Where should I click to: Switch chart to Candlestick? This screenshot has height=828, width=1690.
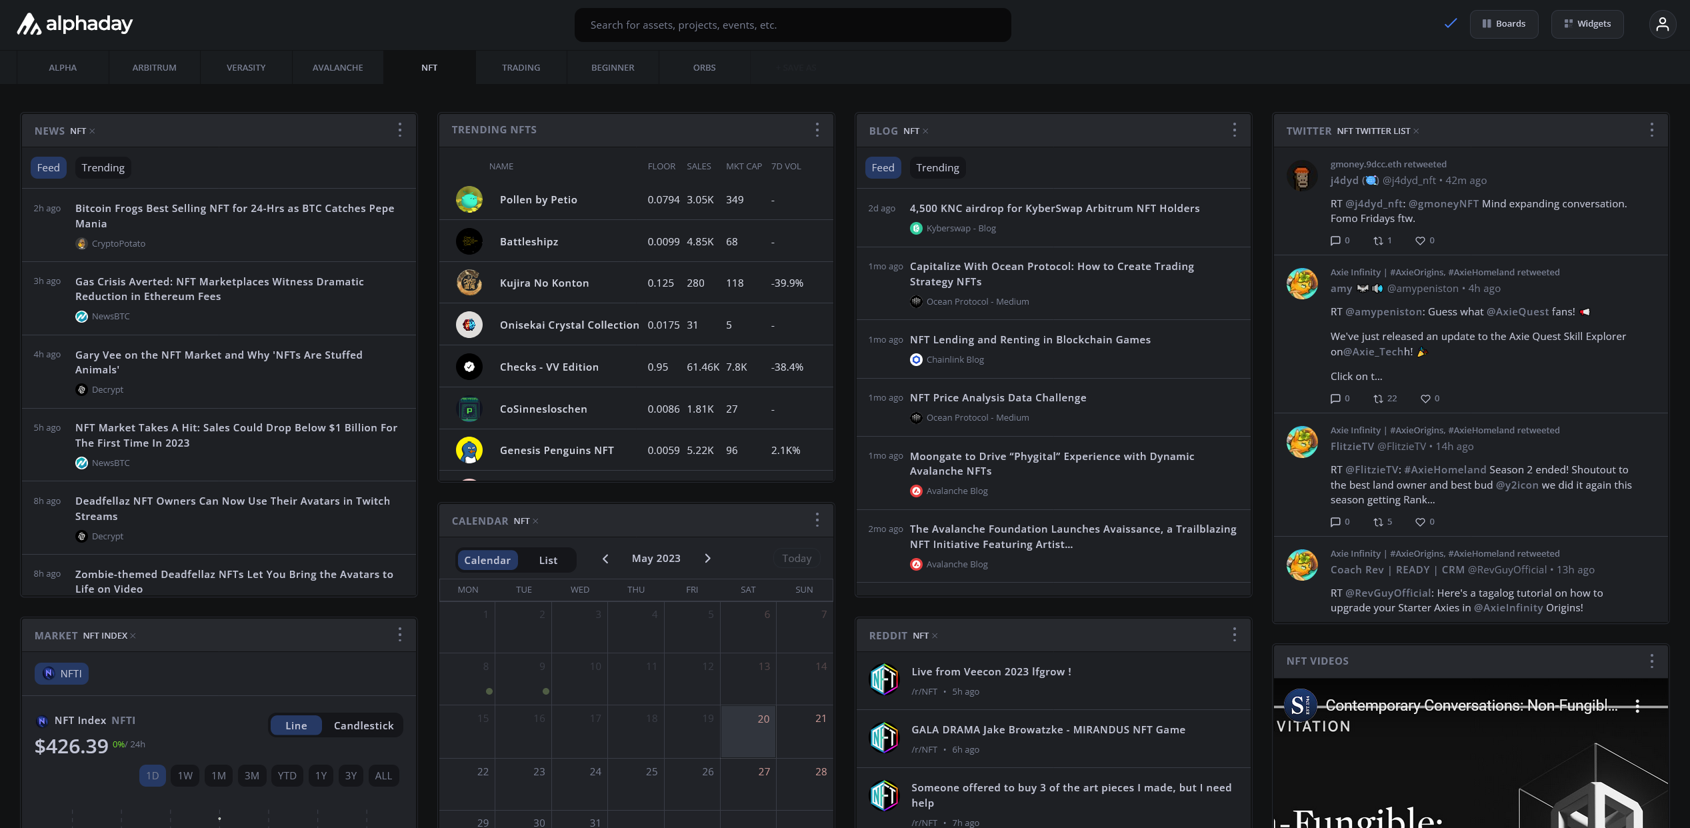[x=363, y=725]
